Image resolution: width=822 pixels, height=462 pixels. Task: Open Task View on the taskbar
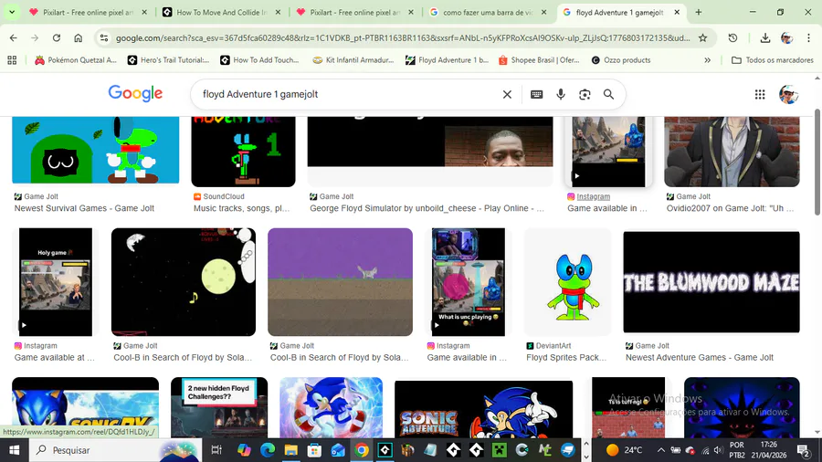pos(216,450)
